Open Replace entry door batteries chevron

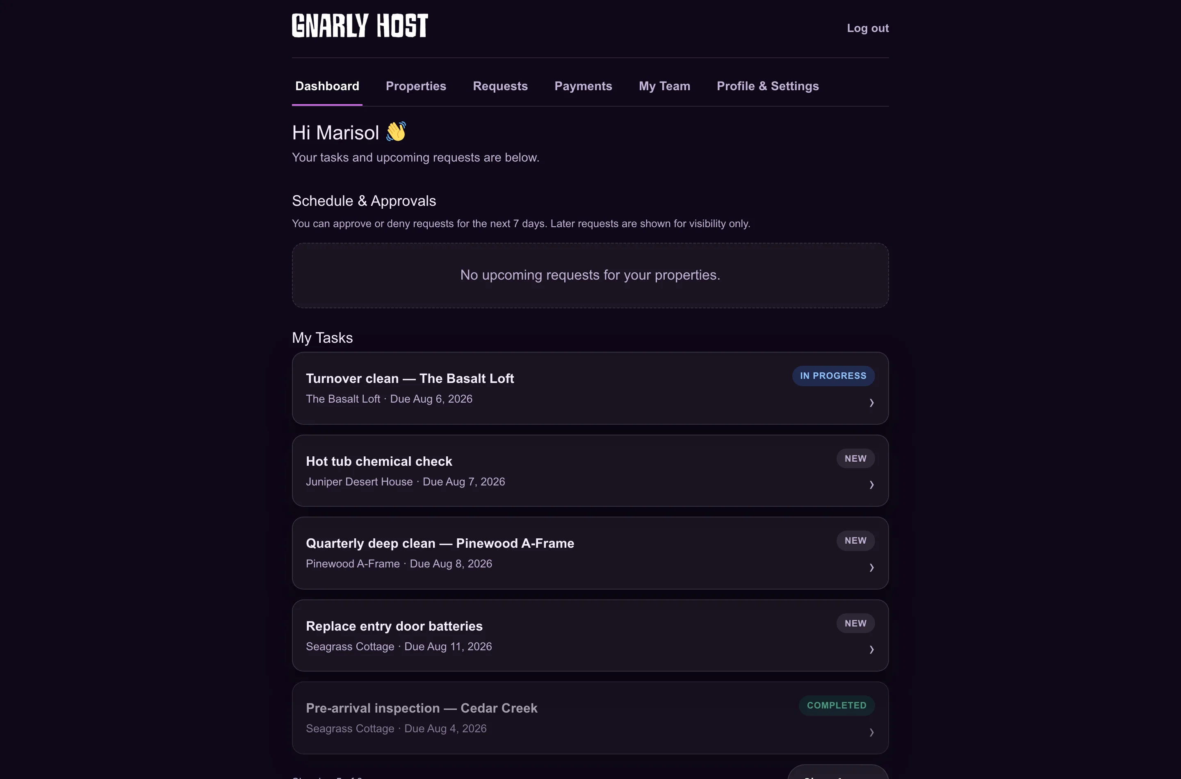[x=871, y=649]
